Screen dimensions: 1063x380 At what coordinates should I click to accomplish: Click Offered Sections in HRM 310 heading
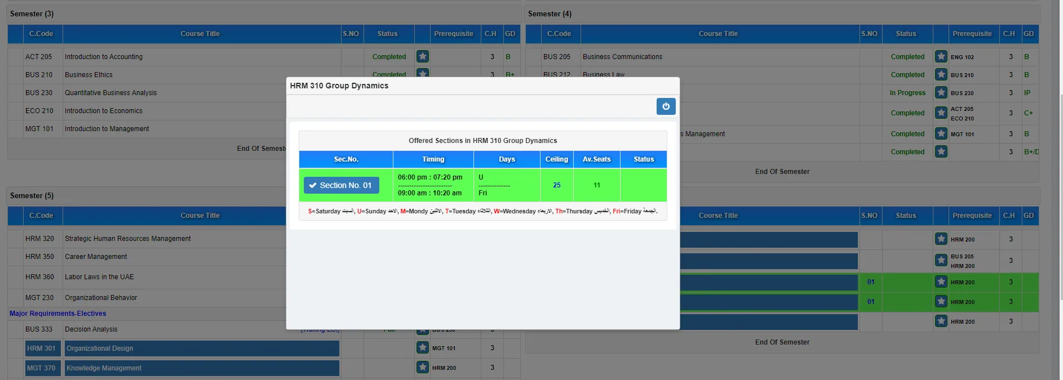click(483, 141)
